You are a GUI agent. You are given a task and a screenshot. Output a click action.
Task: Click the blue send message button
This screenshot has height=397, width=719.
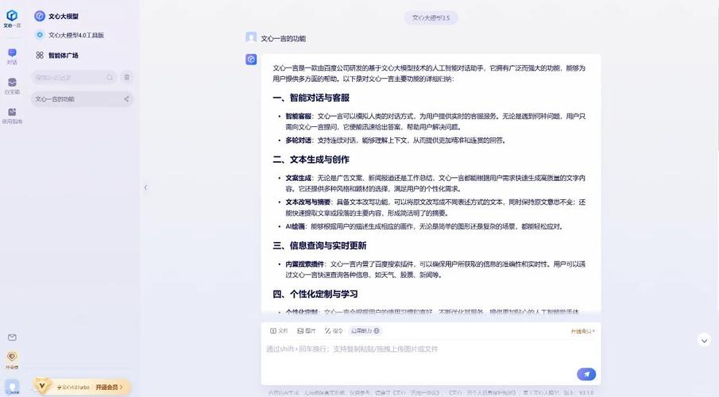click(x=586, y=374)
